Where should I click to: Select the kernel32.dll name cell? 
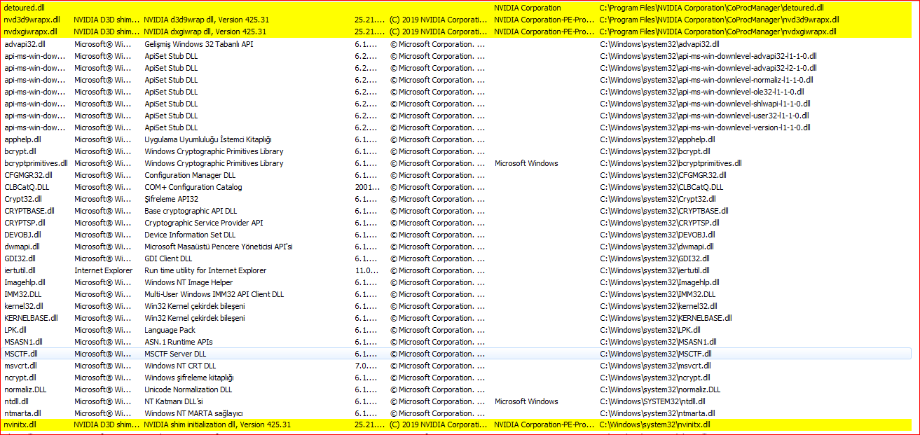pos(24,306)
